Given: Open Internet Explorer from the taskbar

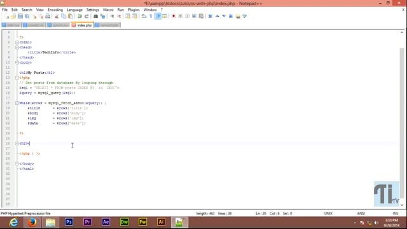Looking at the screenshot, I should tap(13, 223).
